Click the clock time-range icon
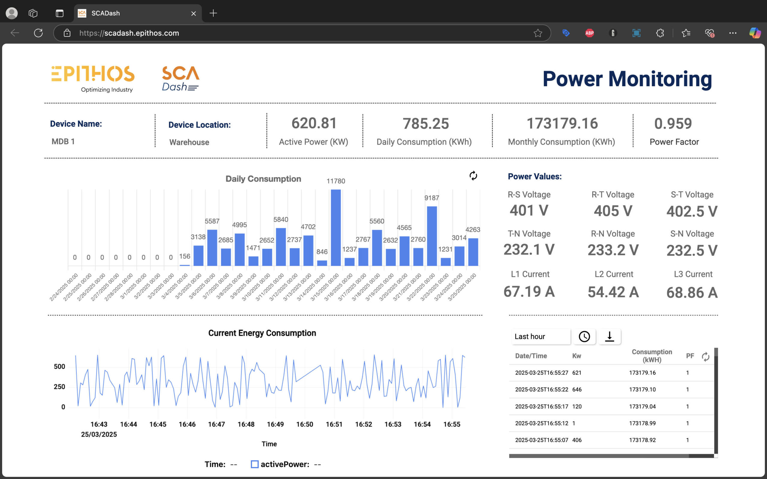767x479 pixels. tap(584, 336)
